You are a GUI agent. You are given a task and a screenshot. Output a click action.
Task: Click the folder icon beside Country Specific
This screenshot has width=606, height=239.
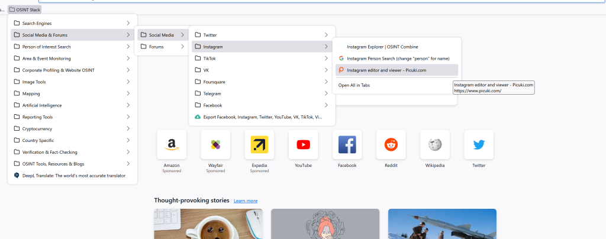tap(17, 140)
